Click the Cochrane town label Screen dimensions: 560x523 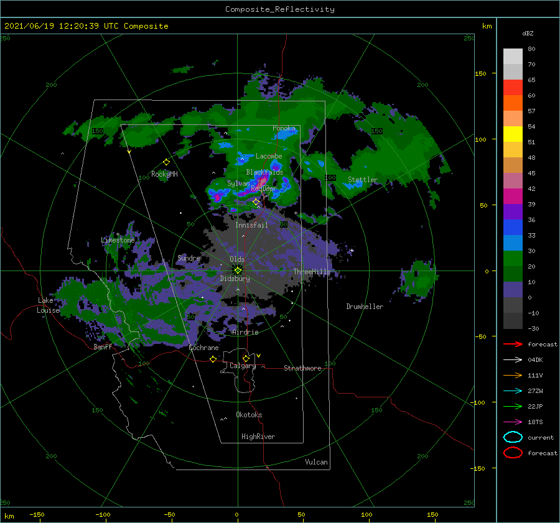(x=203, y=348)
